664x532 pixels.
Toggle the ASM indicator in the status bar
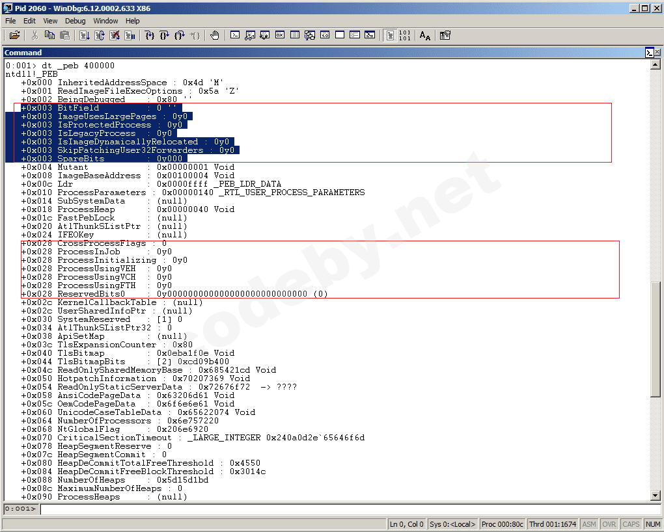[x=588, y=524]
